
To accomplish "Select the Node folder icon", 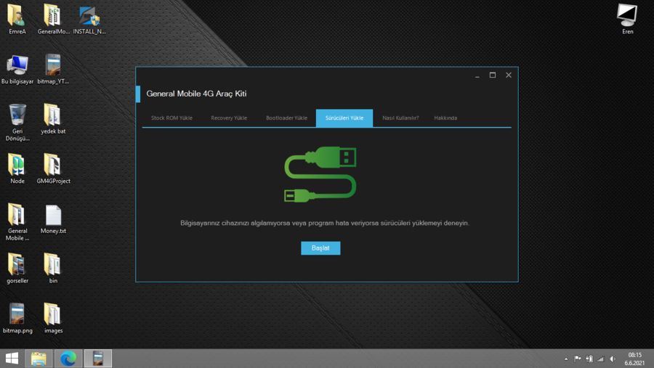I will [x=17, y=169].
